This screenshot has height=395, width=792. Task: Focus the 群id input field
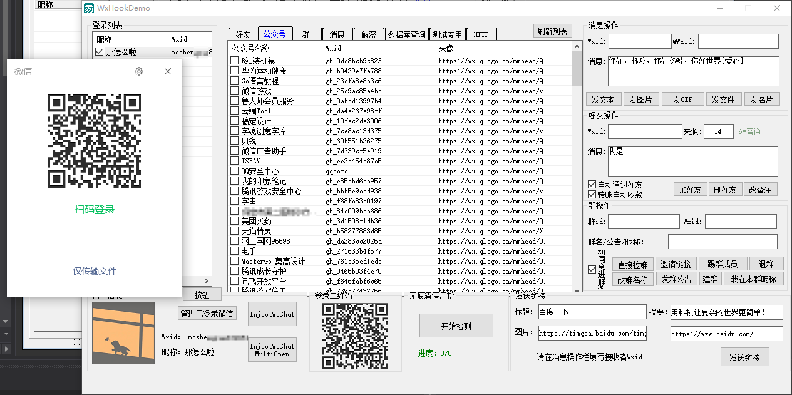point(644,222)
